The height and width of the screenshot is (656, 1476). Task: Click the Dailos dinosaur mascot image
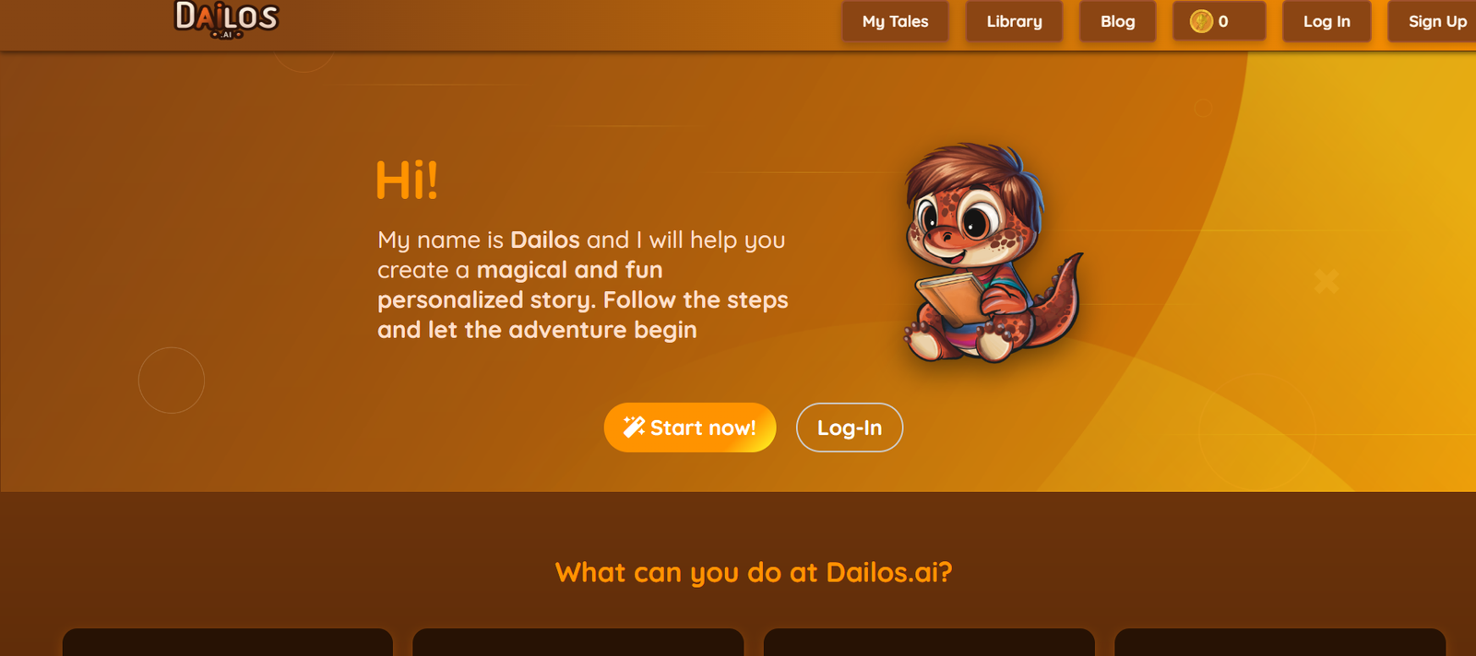[992, 252]
